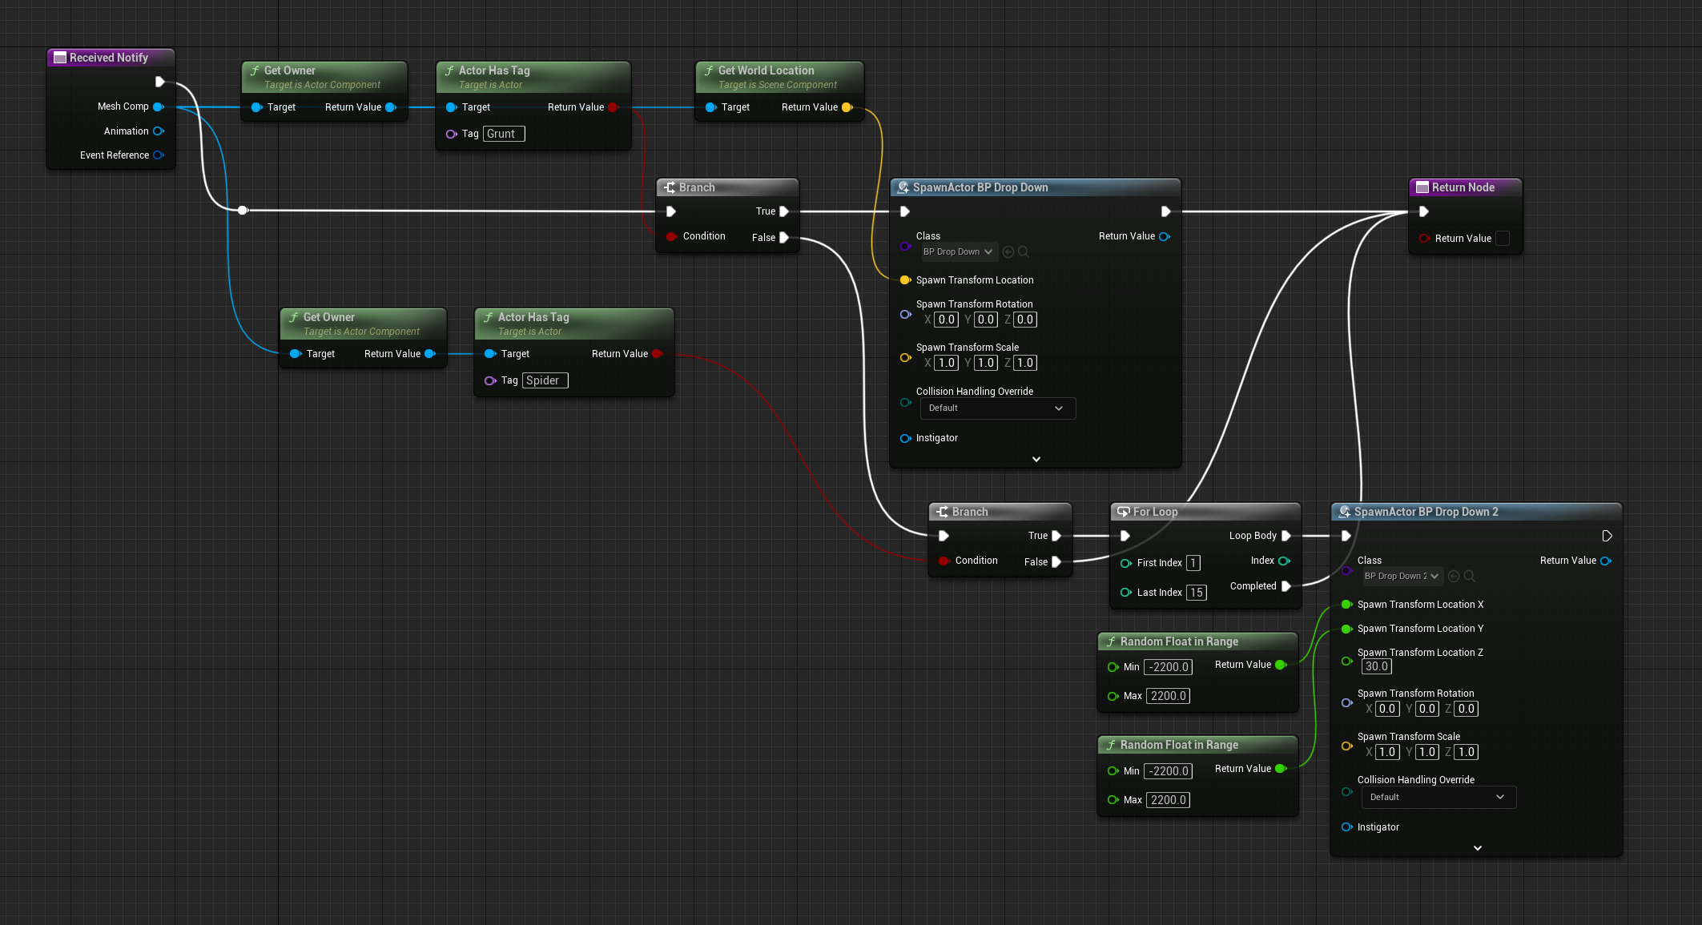Click the Received Notify event node icon

pyautogui.click(x=59, y=58)
